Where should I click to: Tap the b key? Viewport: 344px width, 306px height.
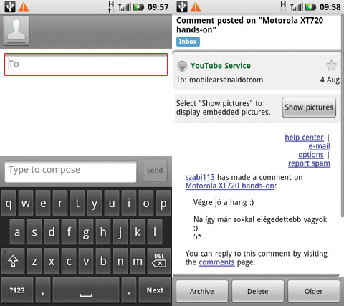click(103, 261)
